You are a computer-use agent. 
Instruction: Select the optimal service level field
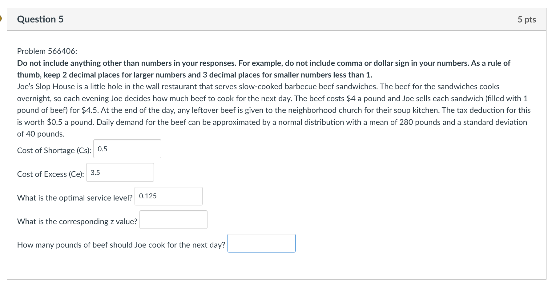point(168,196)
